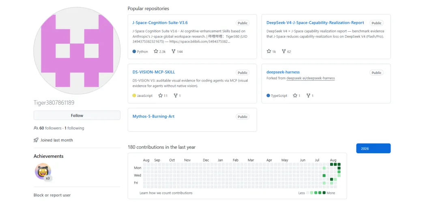The image size is (438, 204).
Task: Click the blue TypeScript language dot
Action: (x=268, y=96)
